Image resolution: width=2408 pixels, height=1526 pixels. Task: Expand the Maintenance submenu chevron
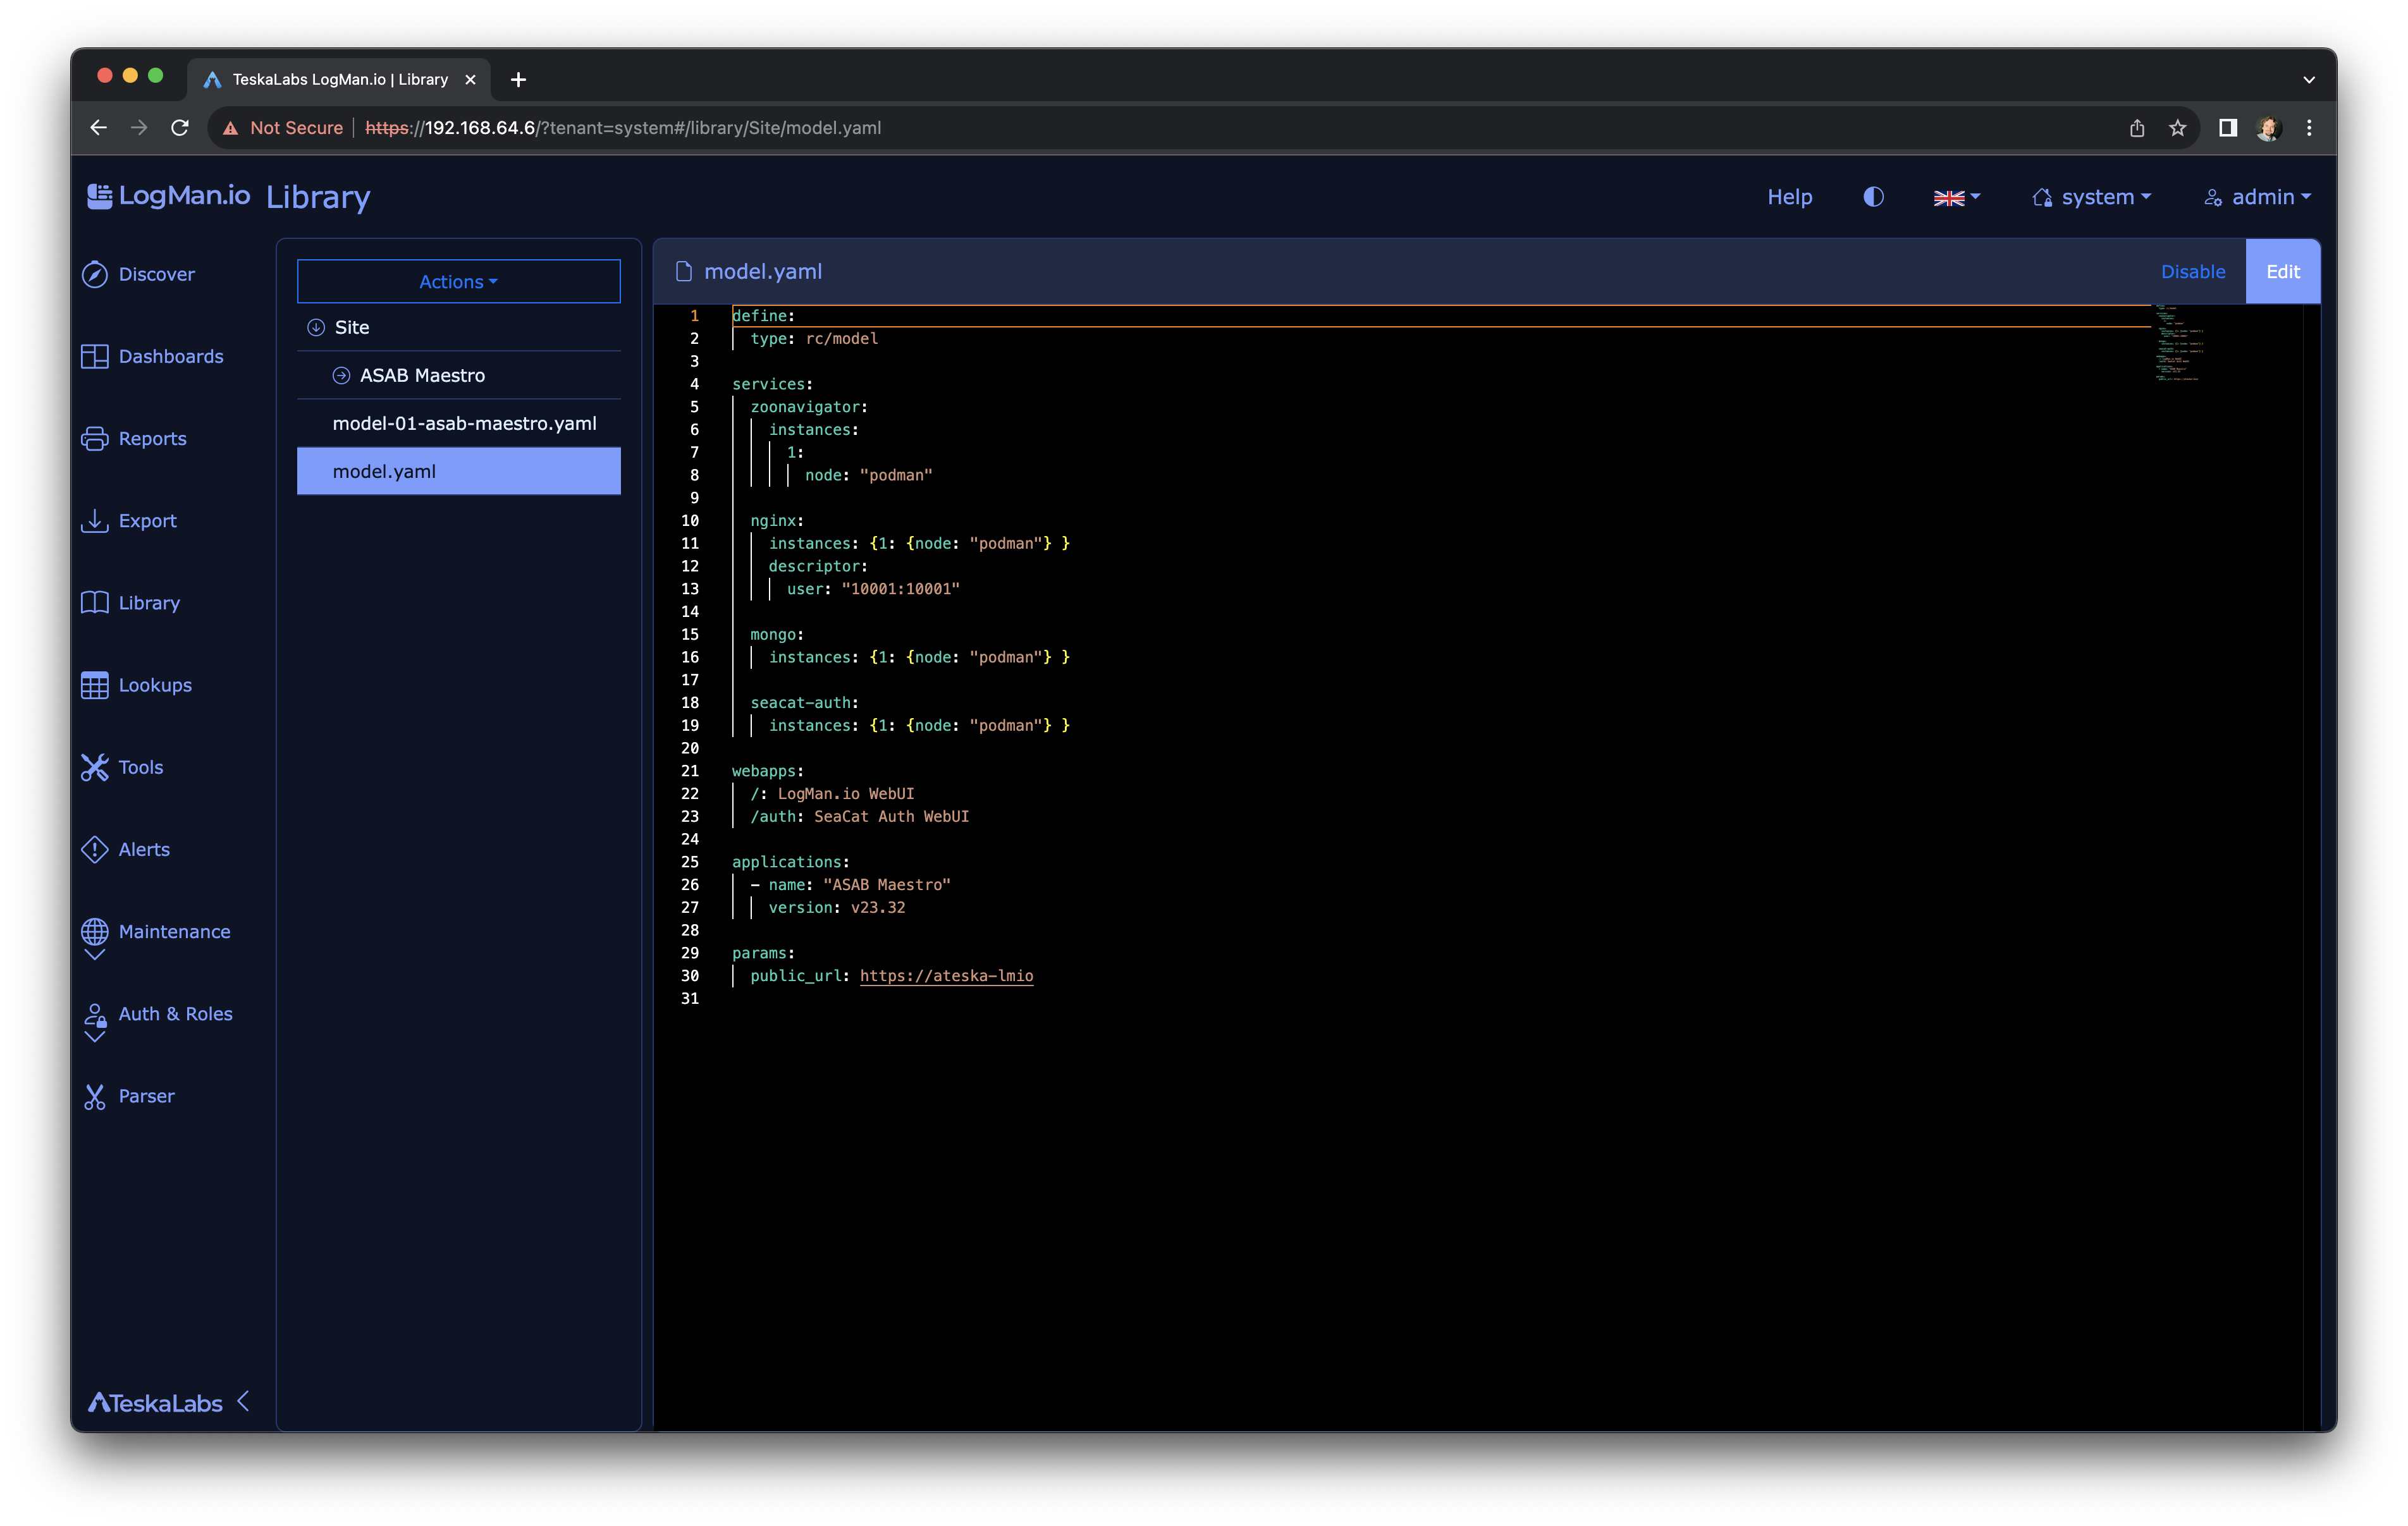click(95, 955)
